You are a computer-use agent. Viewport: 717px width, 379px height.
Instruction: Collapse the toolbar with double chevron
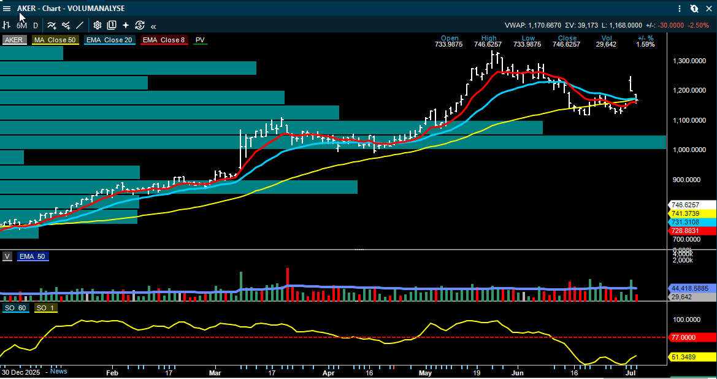click(x=153, y=26)
